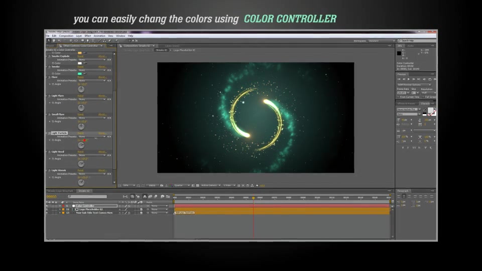Toggle Smoke effect fx switch

coord(50,67)
